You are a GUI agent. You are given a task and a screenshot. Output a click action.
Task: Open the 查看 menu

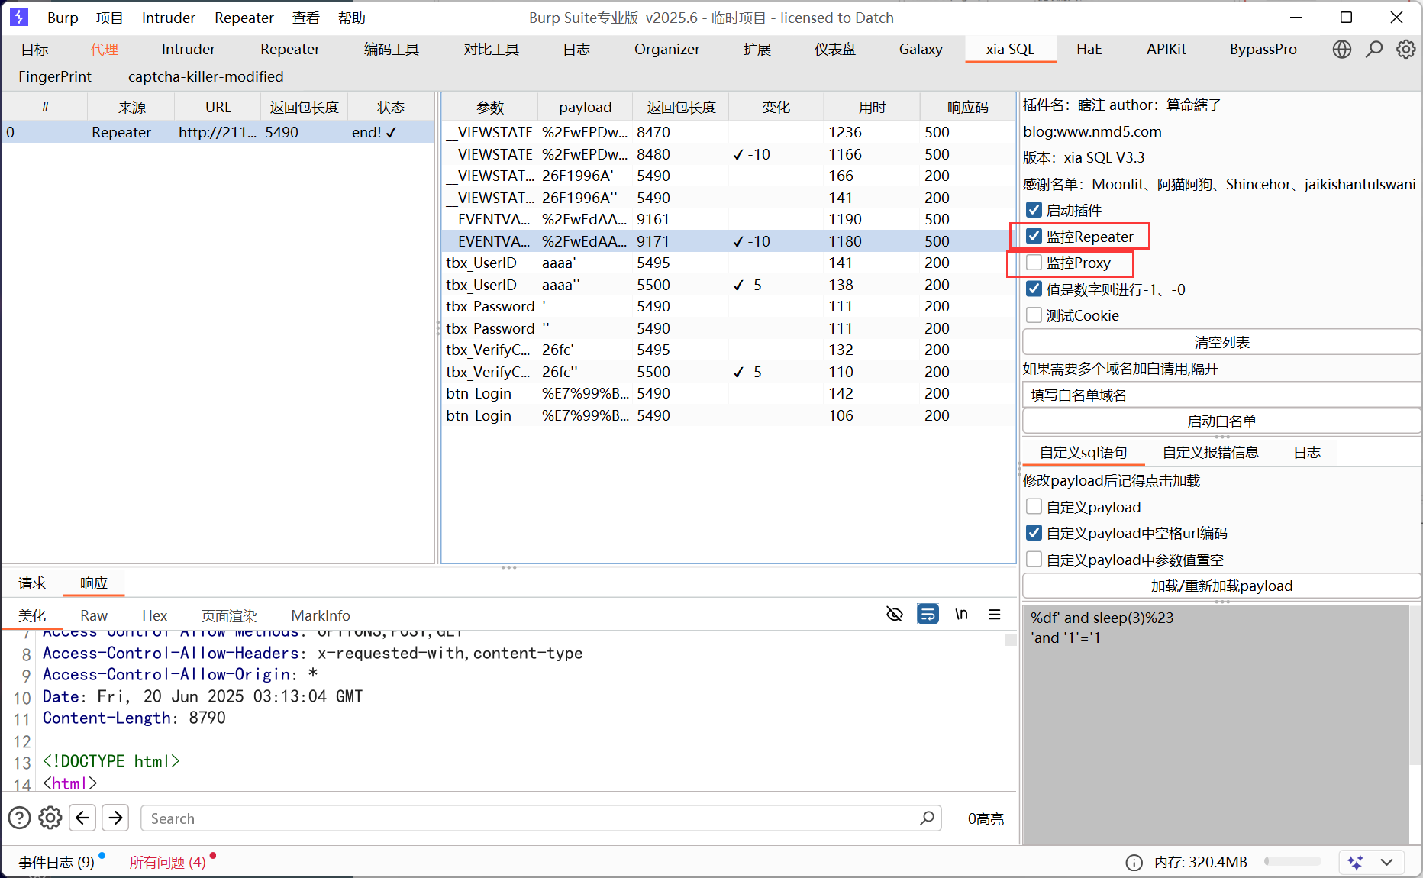pyautogui.click(x=306, y=18)
